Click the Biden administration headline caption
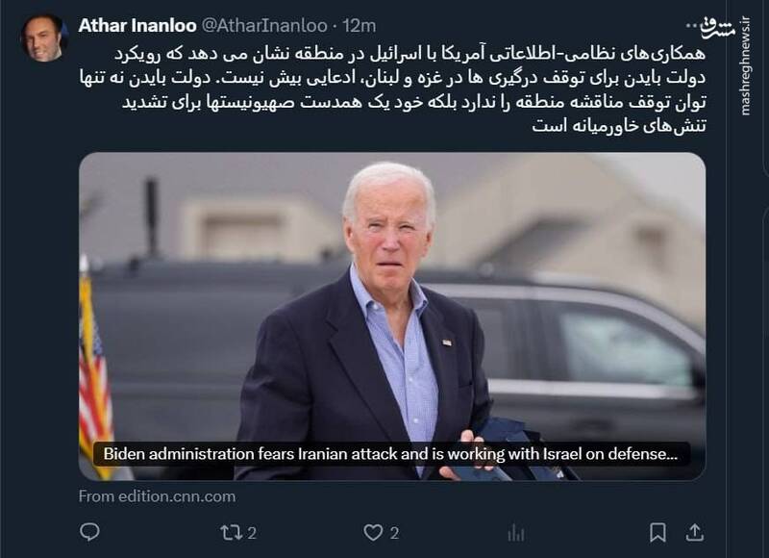 [391, 453]
